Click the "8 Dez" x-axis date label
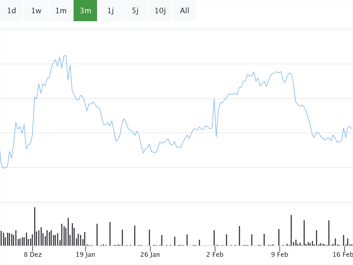The height and width of the screenshot is (265, 353). click(33, 255)
